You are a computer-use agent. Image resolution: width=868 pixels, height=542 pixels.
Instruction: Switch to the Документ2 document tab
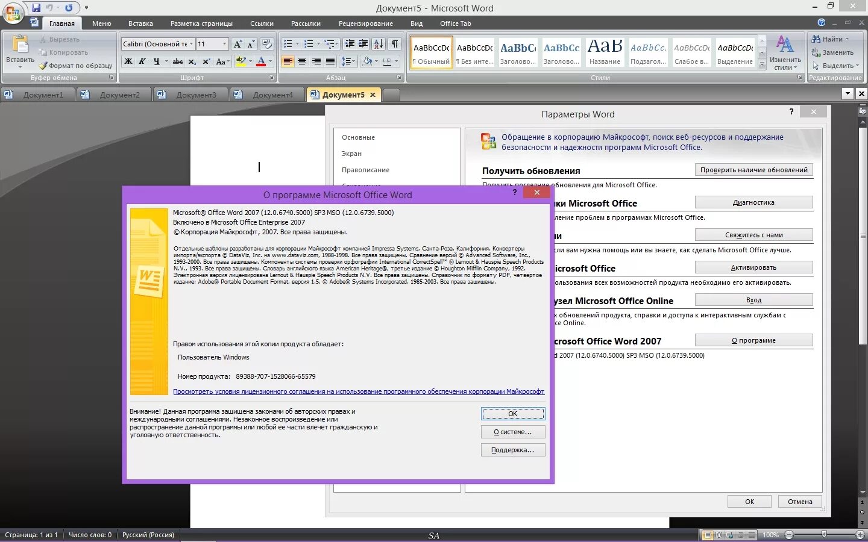coord(115,95)
